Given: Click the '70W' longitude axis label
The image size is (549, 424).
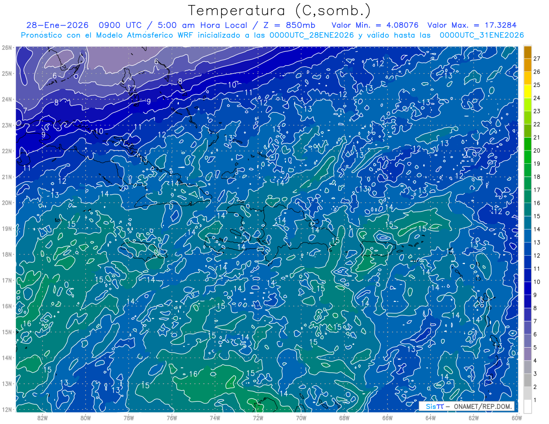Looking at the screenshot, I should [301, 418].
